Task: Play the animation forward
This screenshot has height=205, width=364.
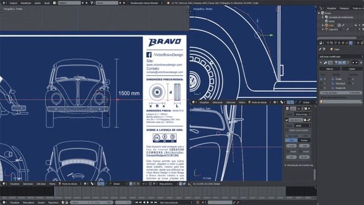Action: click(148, 203)
